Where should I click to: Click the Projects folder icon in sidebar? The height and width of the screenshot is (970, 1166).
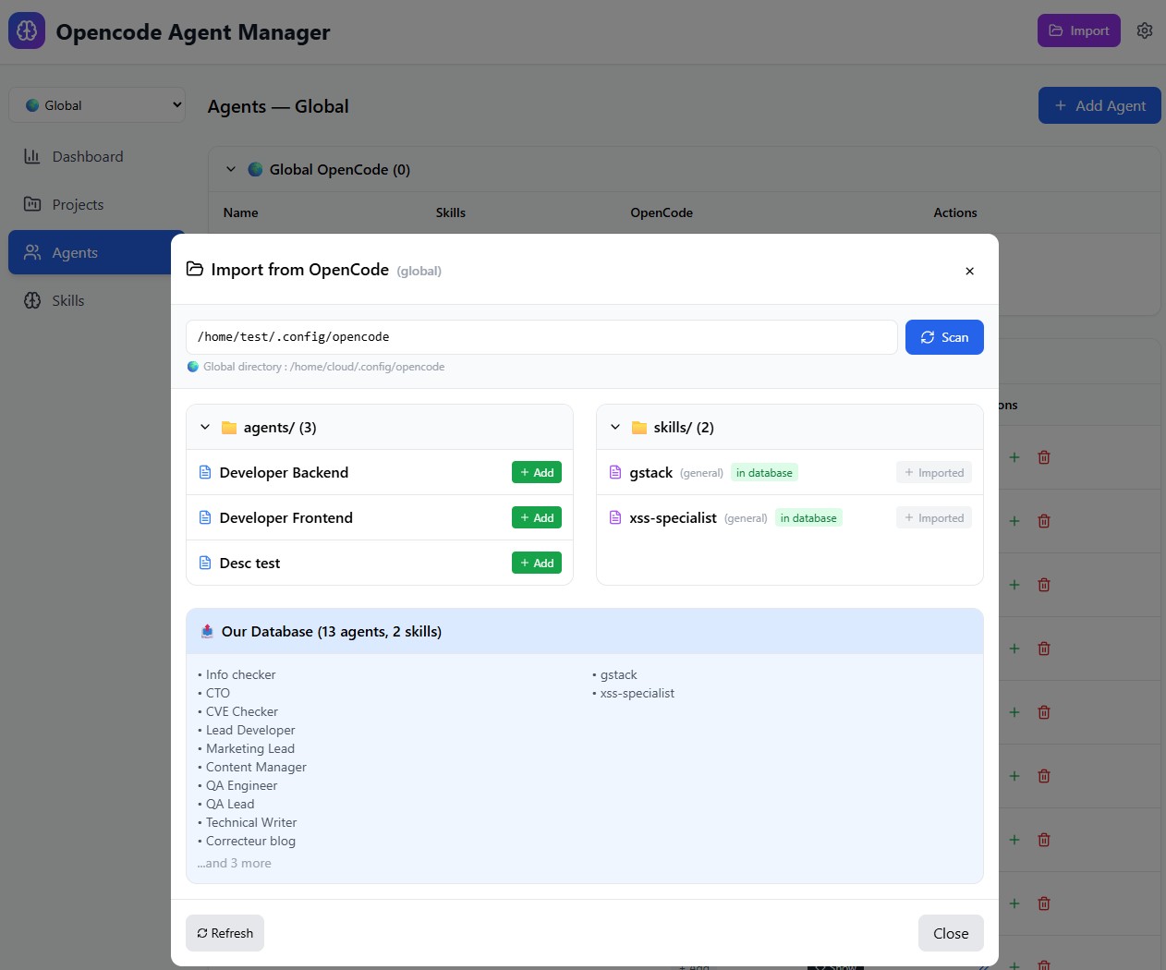click(x=32, y=204)
